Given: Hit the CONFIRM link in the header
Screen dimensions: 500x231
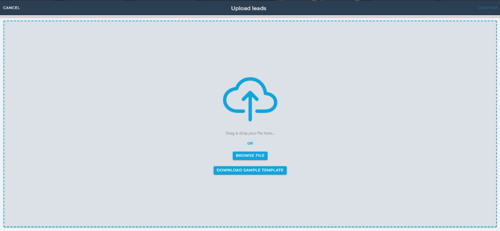Looking at the screenshot, I should pos(488,8).
